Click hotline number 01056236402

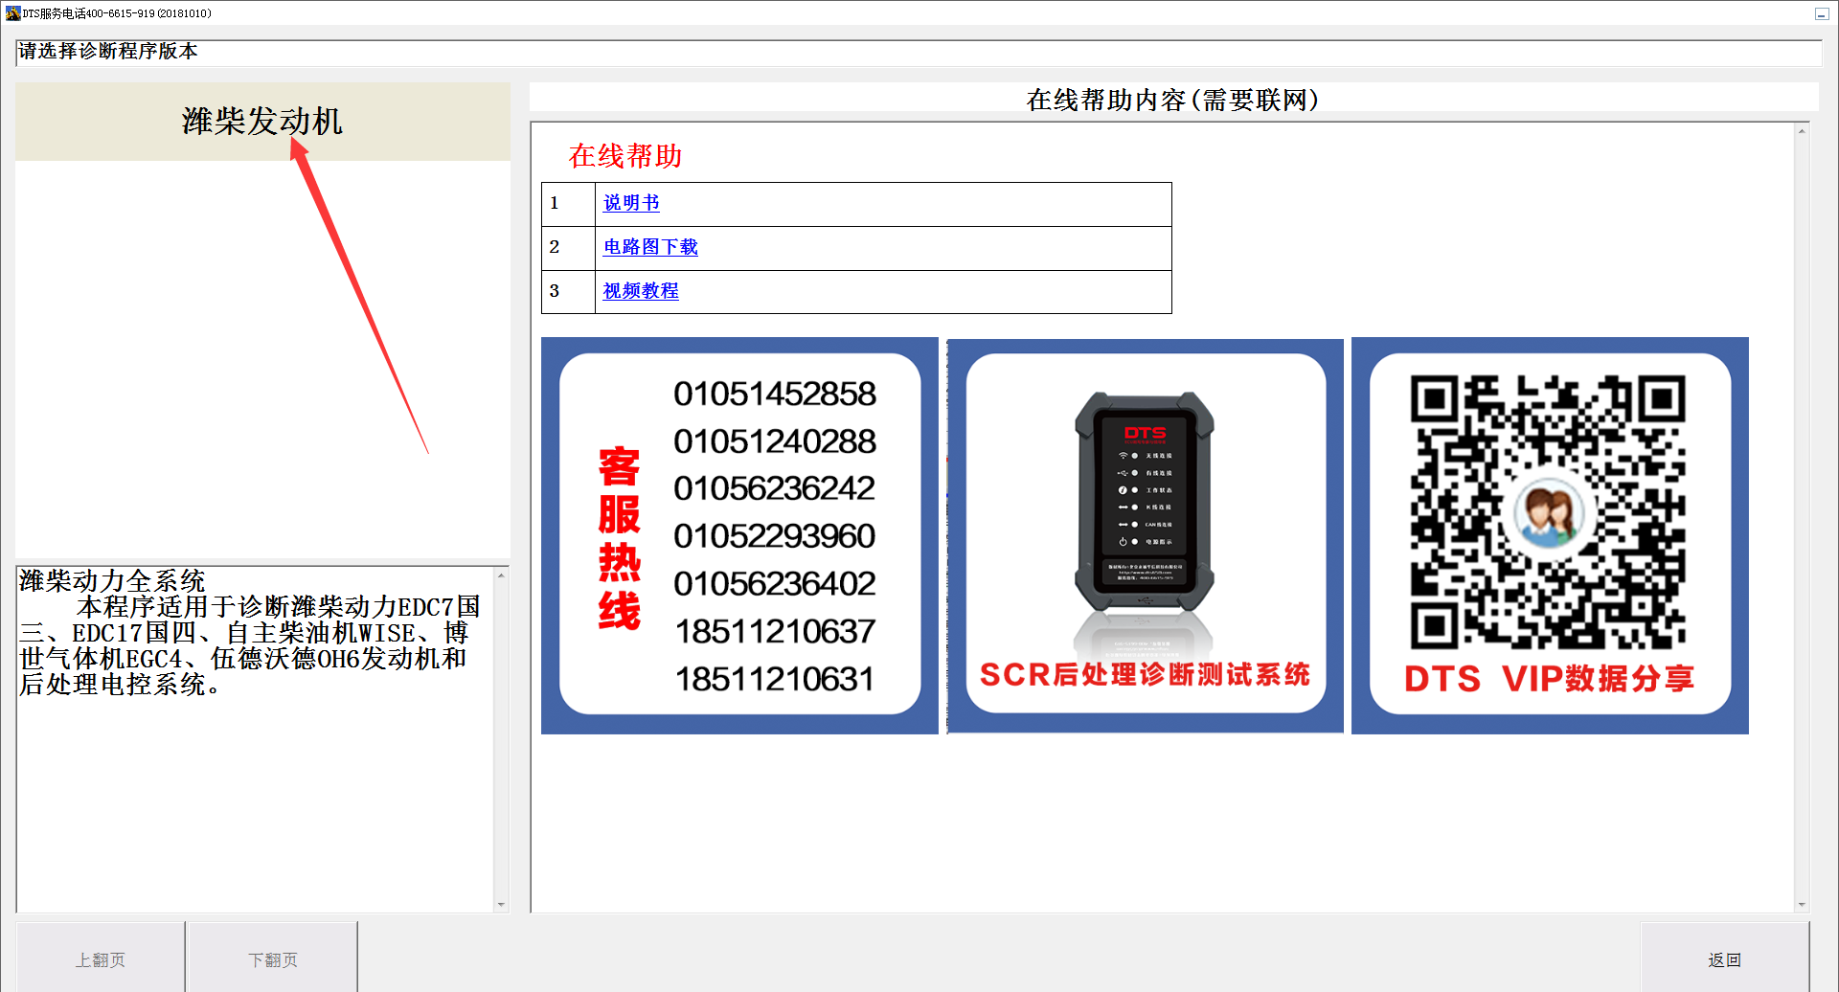(775, 584)
